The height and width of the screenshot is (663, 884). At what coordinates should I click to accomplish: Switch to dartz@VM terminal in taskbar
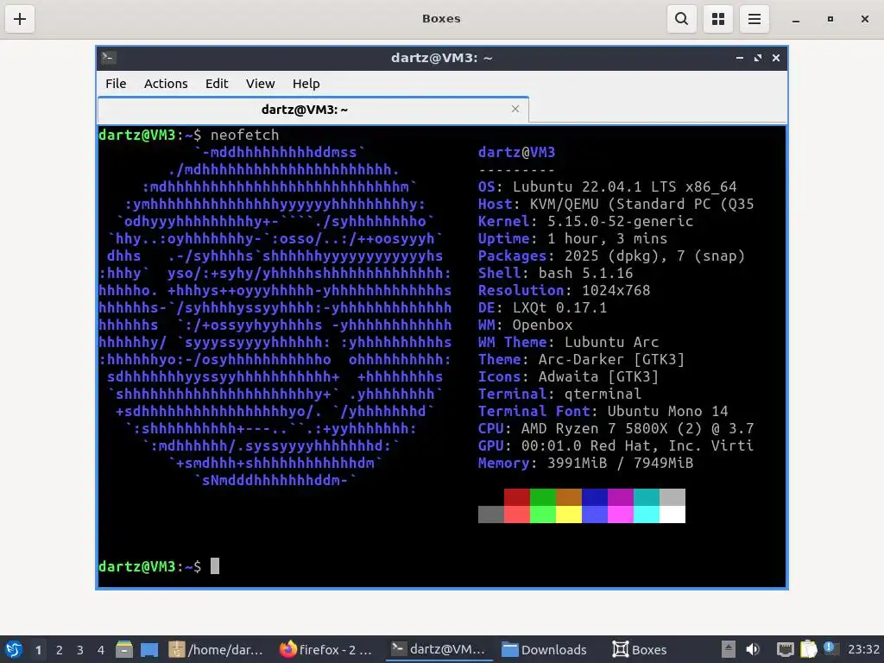[439, 649]
